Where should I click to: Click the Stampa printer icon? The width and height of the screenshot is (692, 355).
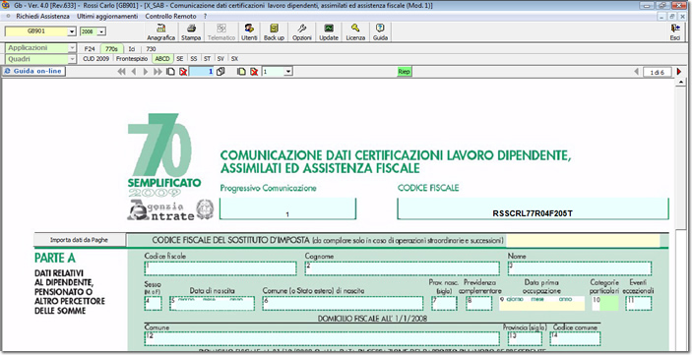pos(191,32)
